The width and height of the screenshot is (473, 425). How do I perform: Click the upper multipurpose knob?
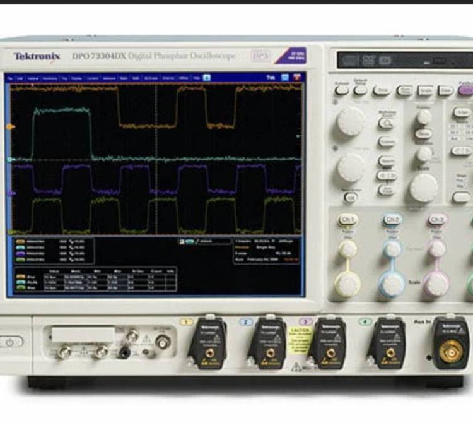pos(350,121)
